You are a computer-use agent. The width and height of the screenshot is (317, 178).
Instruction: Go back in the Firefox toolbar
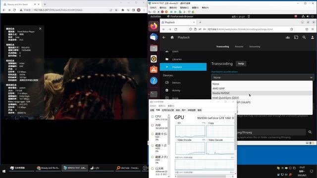(x=164, y=29)
